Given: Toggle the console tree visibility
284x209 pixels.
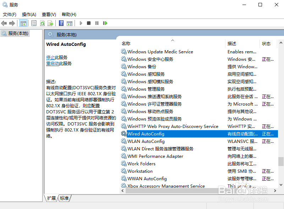Looking at the screenshot, I should [x=23, y=23].
